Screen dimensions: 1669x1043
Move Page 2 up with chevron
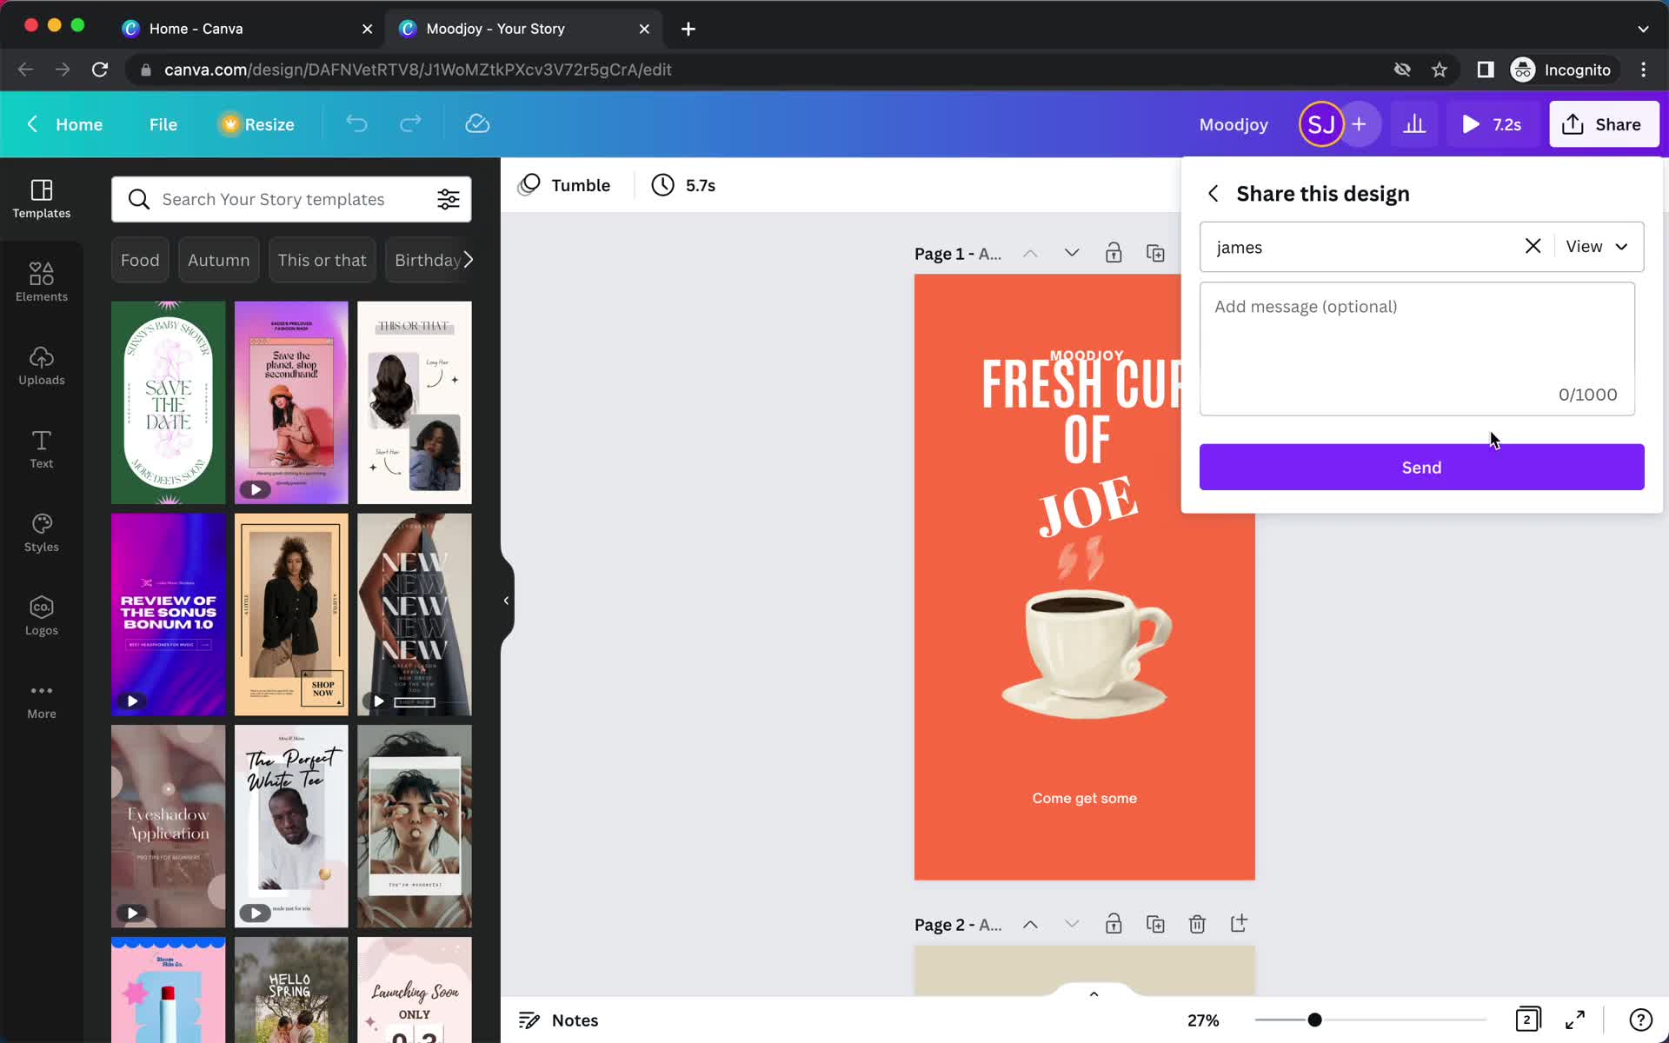[x=1030, y=924]
